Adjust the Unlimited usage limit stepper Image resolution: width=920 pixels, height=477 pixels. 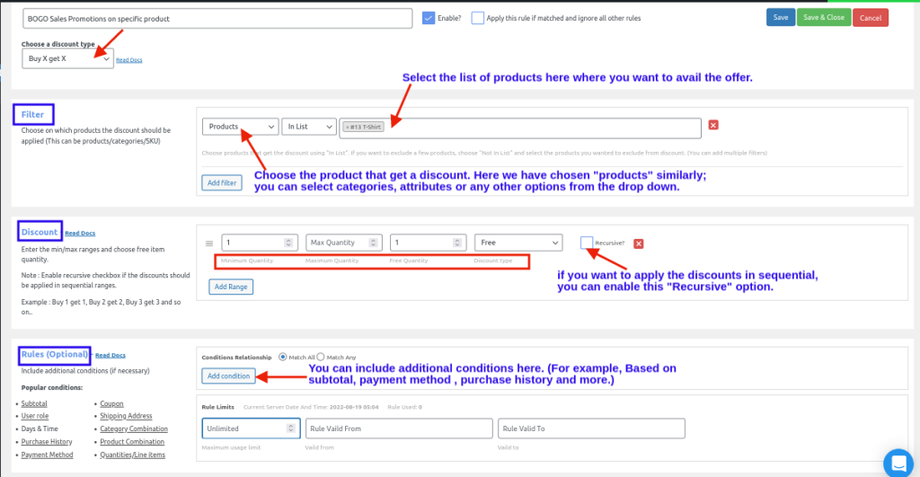[290, 428]
